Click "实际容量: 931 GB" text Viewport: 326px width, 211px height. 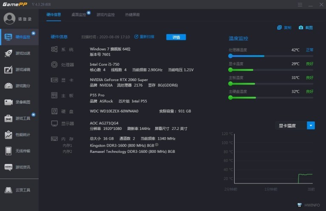coord(175,111)
